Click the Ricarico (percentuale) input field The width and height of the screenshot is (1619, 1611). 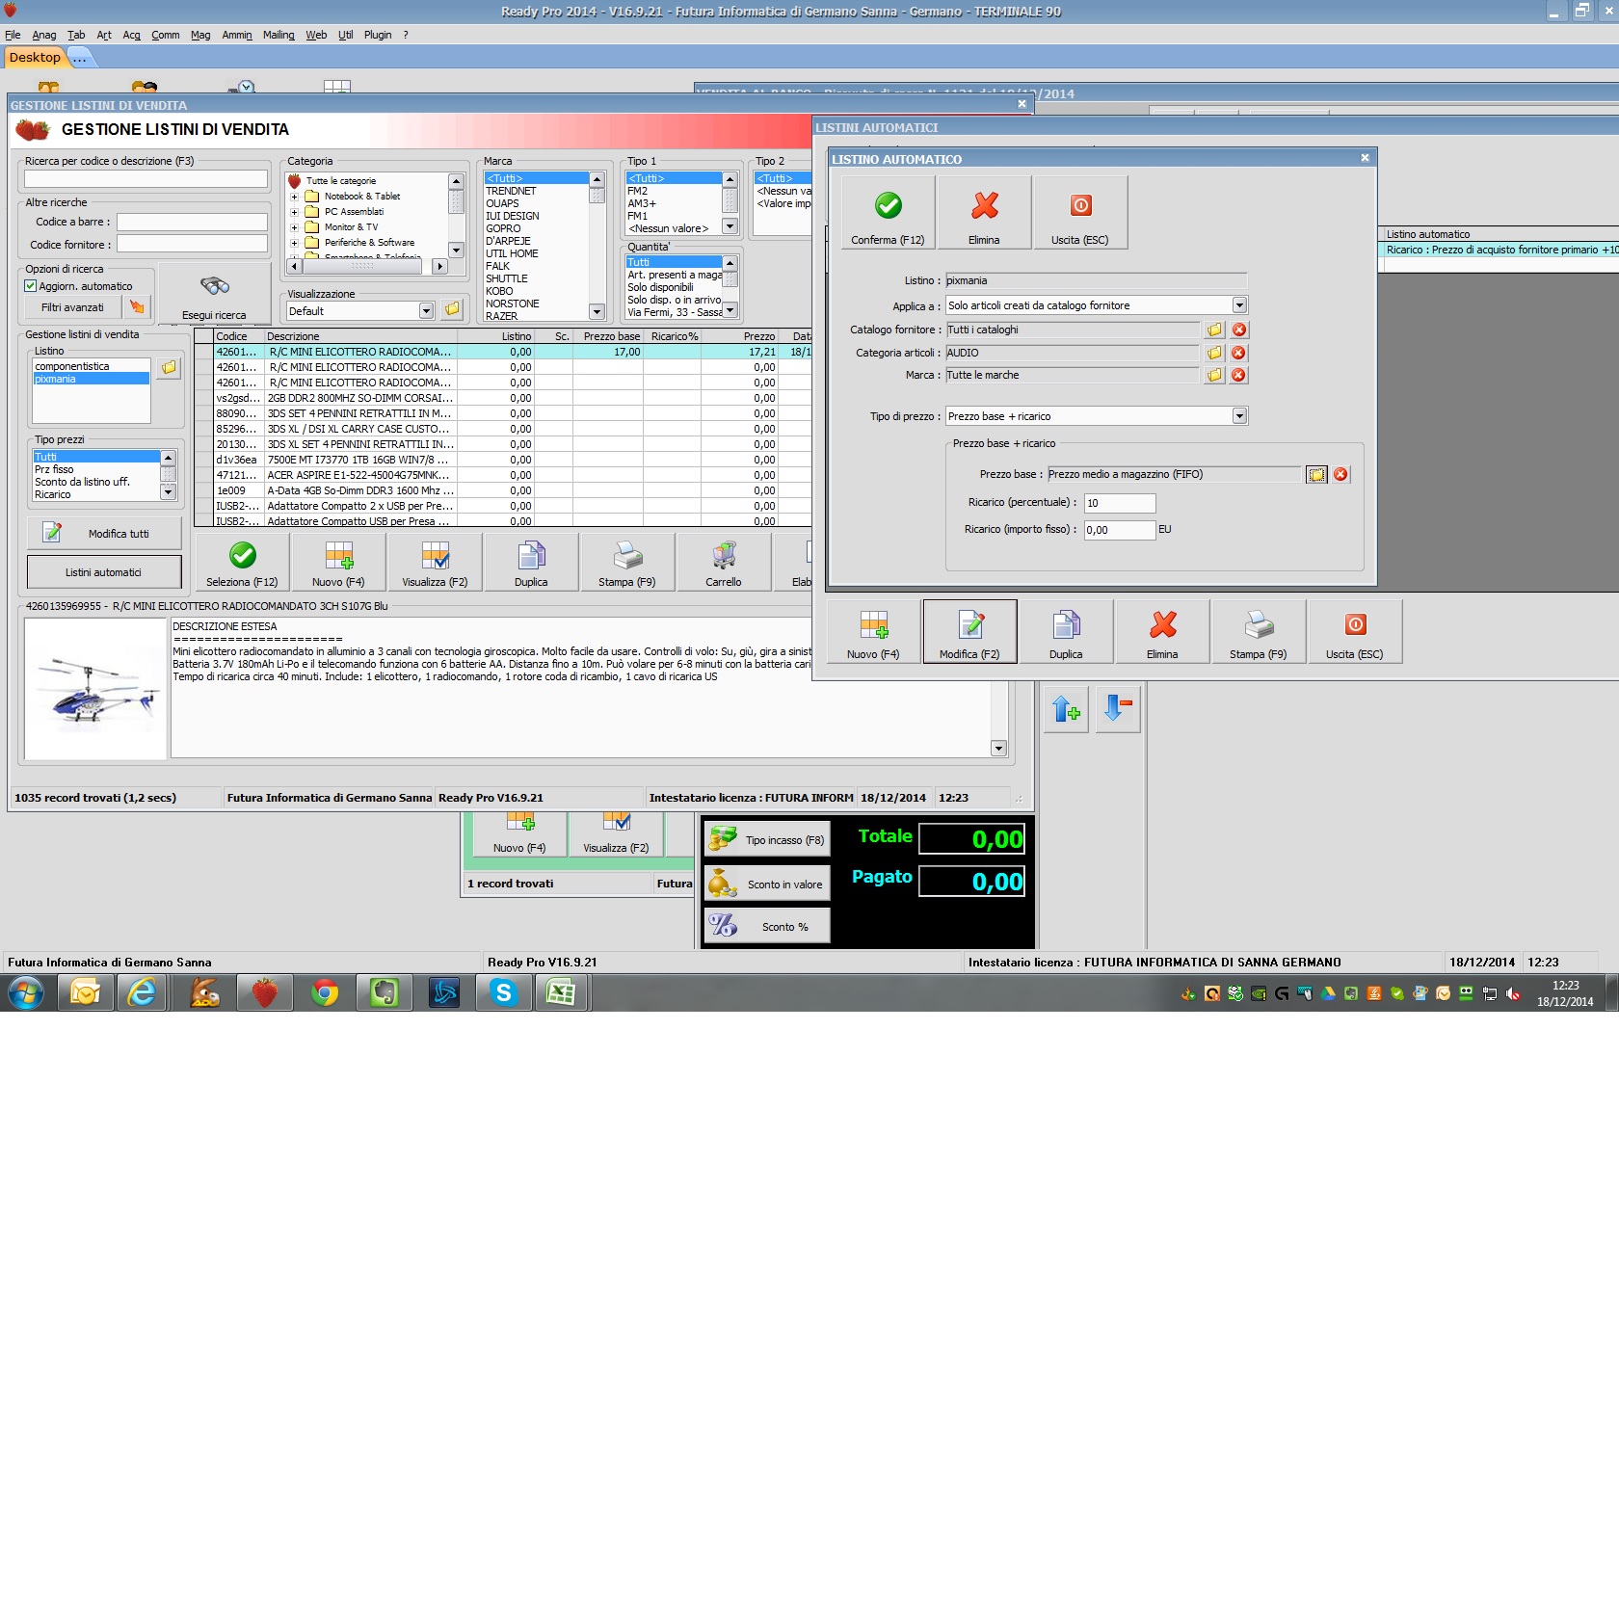1120,503
